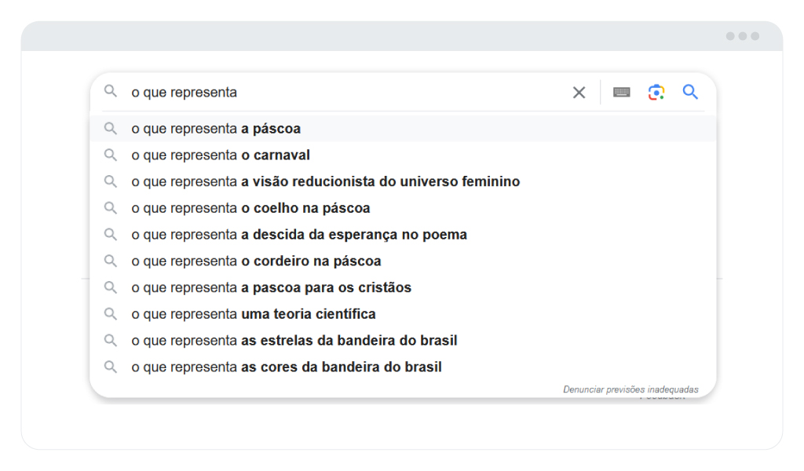Screen dimensions: 804x471
Task: Select 'uma teoria científica' suggestion
Action: click(403, 314)
